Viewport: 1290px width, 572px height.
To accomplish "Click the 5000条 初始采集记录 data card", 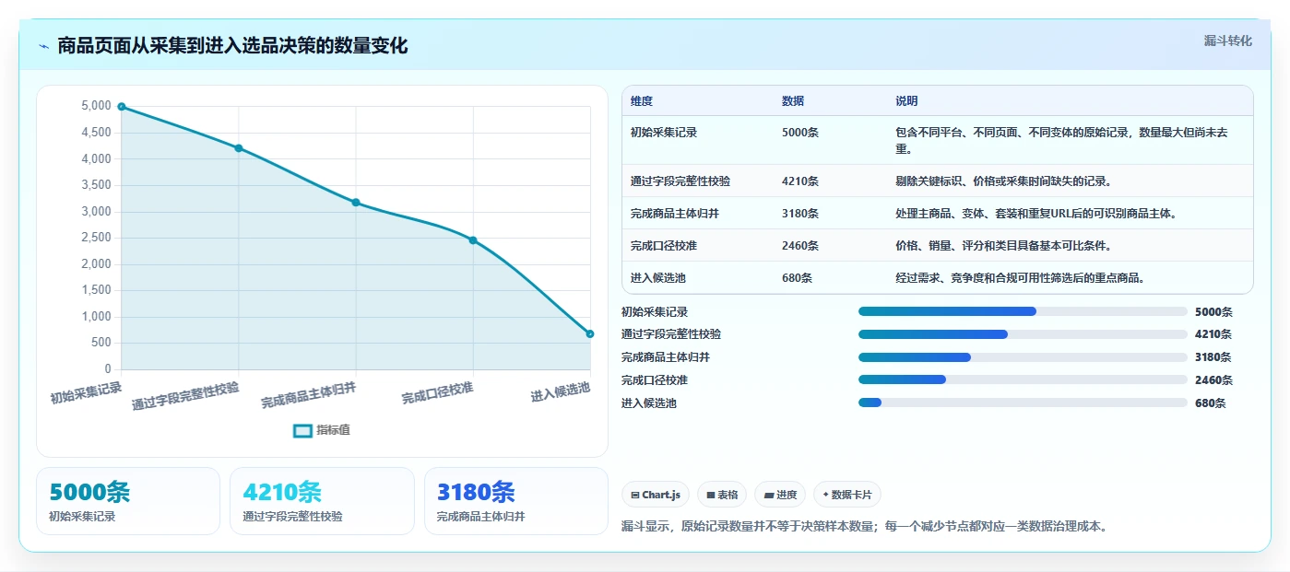I will [x=128, y=501].
